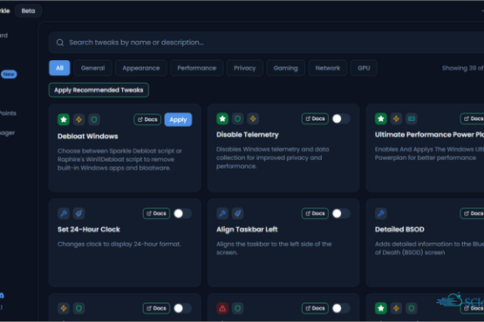Click the Beta badge in the title bar
Screen dimensions: 484x322
click(x=28, y=10)
